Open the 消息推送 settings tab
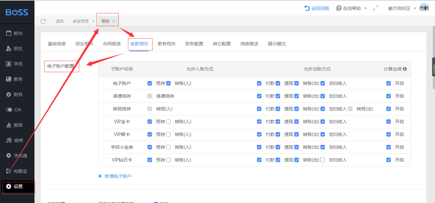 [249, 44]
